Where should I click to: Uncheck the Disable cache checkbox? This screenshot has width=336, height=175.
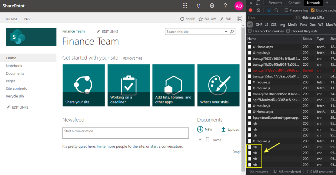[x=313, y=10]
